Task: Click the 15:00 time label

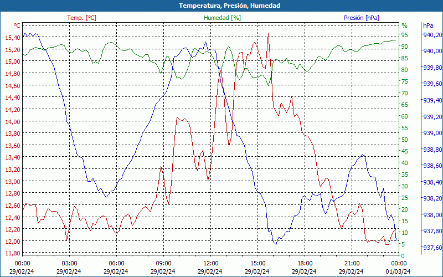Action: (x=257, y=264)
